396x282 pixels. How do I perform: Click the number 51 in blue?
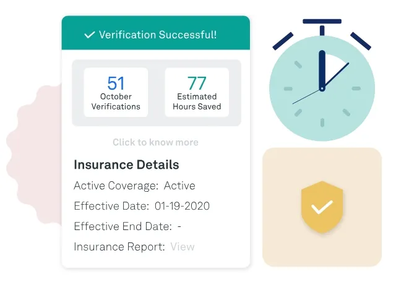pos(116,83)
